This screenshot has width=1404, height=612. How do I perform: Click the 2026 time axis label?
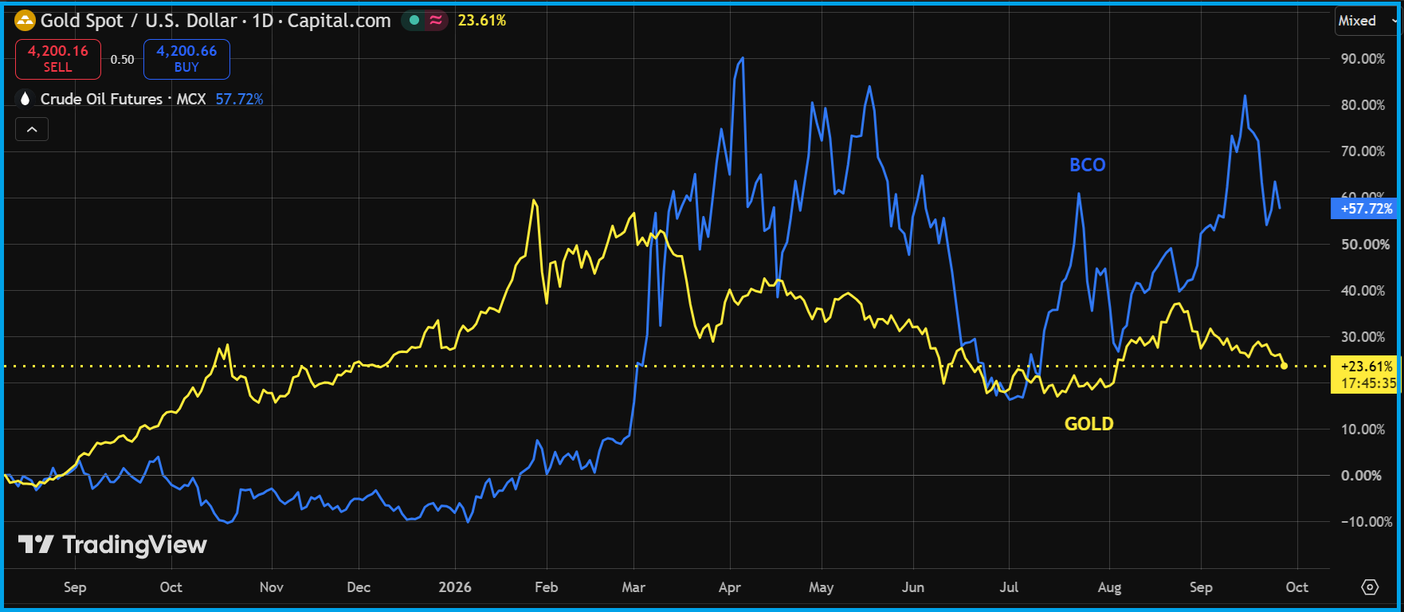point(455,587)
